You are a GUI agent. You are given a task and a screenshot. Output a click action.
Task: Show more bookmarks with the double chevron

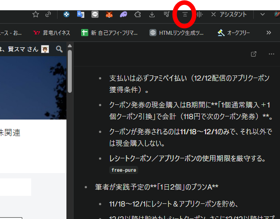(268, 33)
